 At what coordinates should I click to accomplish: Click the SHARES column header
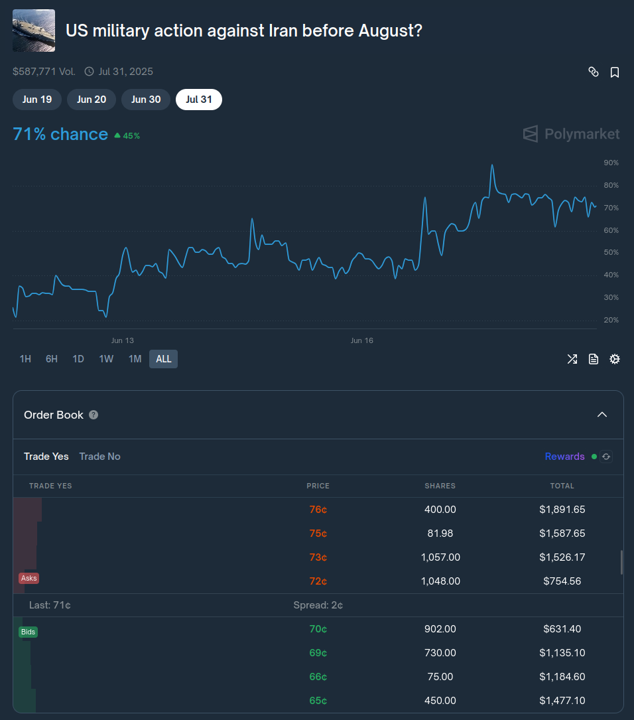[x=440, y=486]
